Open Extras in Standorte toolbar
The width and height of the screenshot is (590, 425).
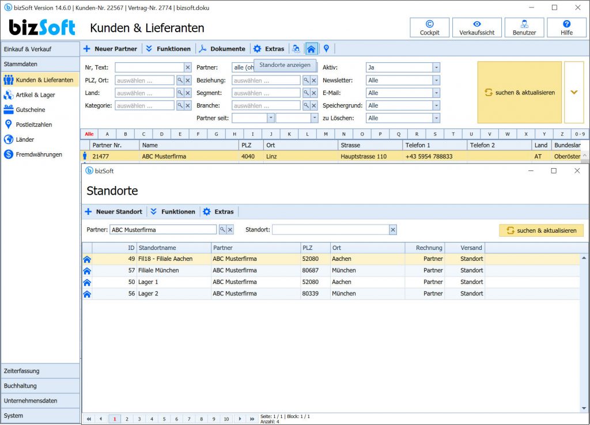[x=218, y=211]
